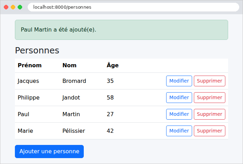Click the first name Paul in table

coord(24,114)
